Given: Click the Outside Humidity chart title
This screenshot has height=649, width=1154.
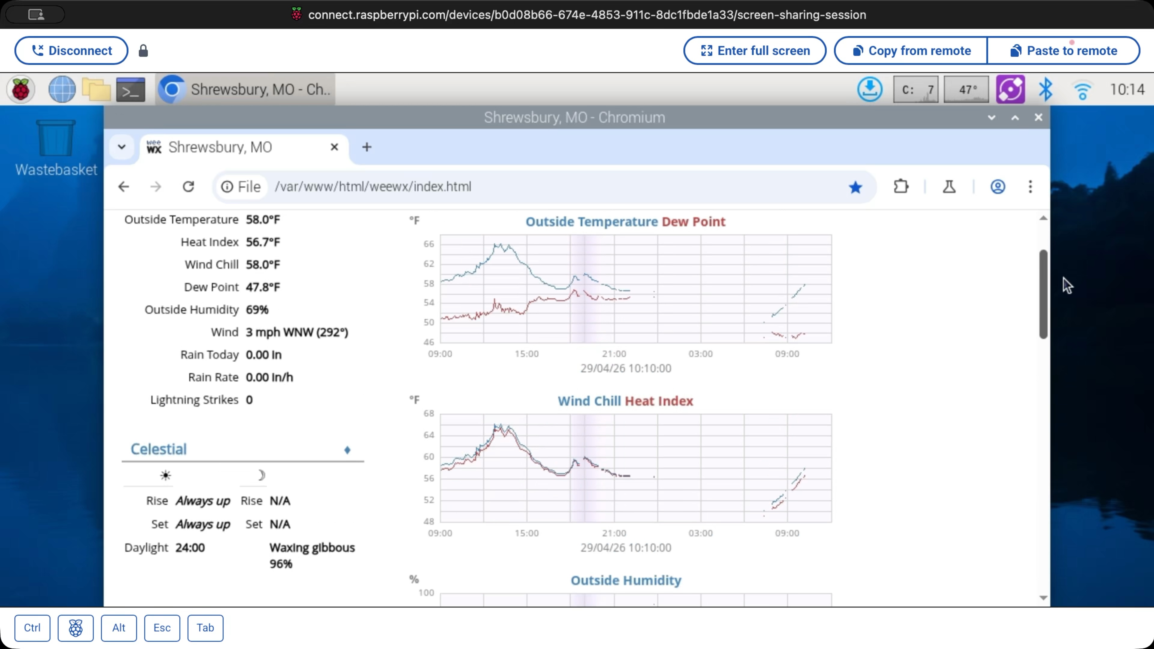Looking at the screenshot, I should 626,580.
